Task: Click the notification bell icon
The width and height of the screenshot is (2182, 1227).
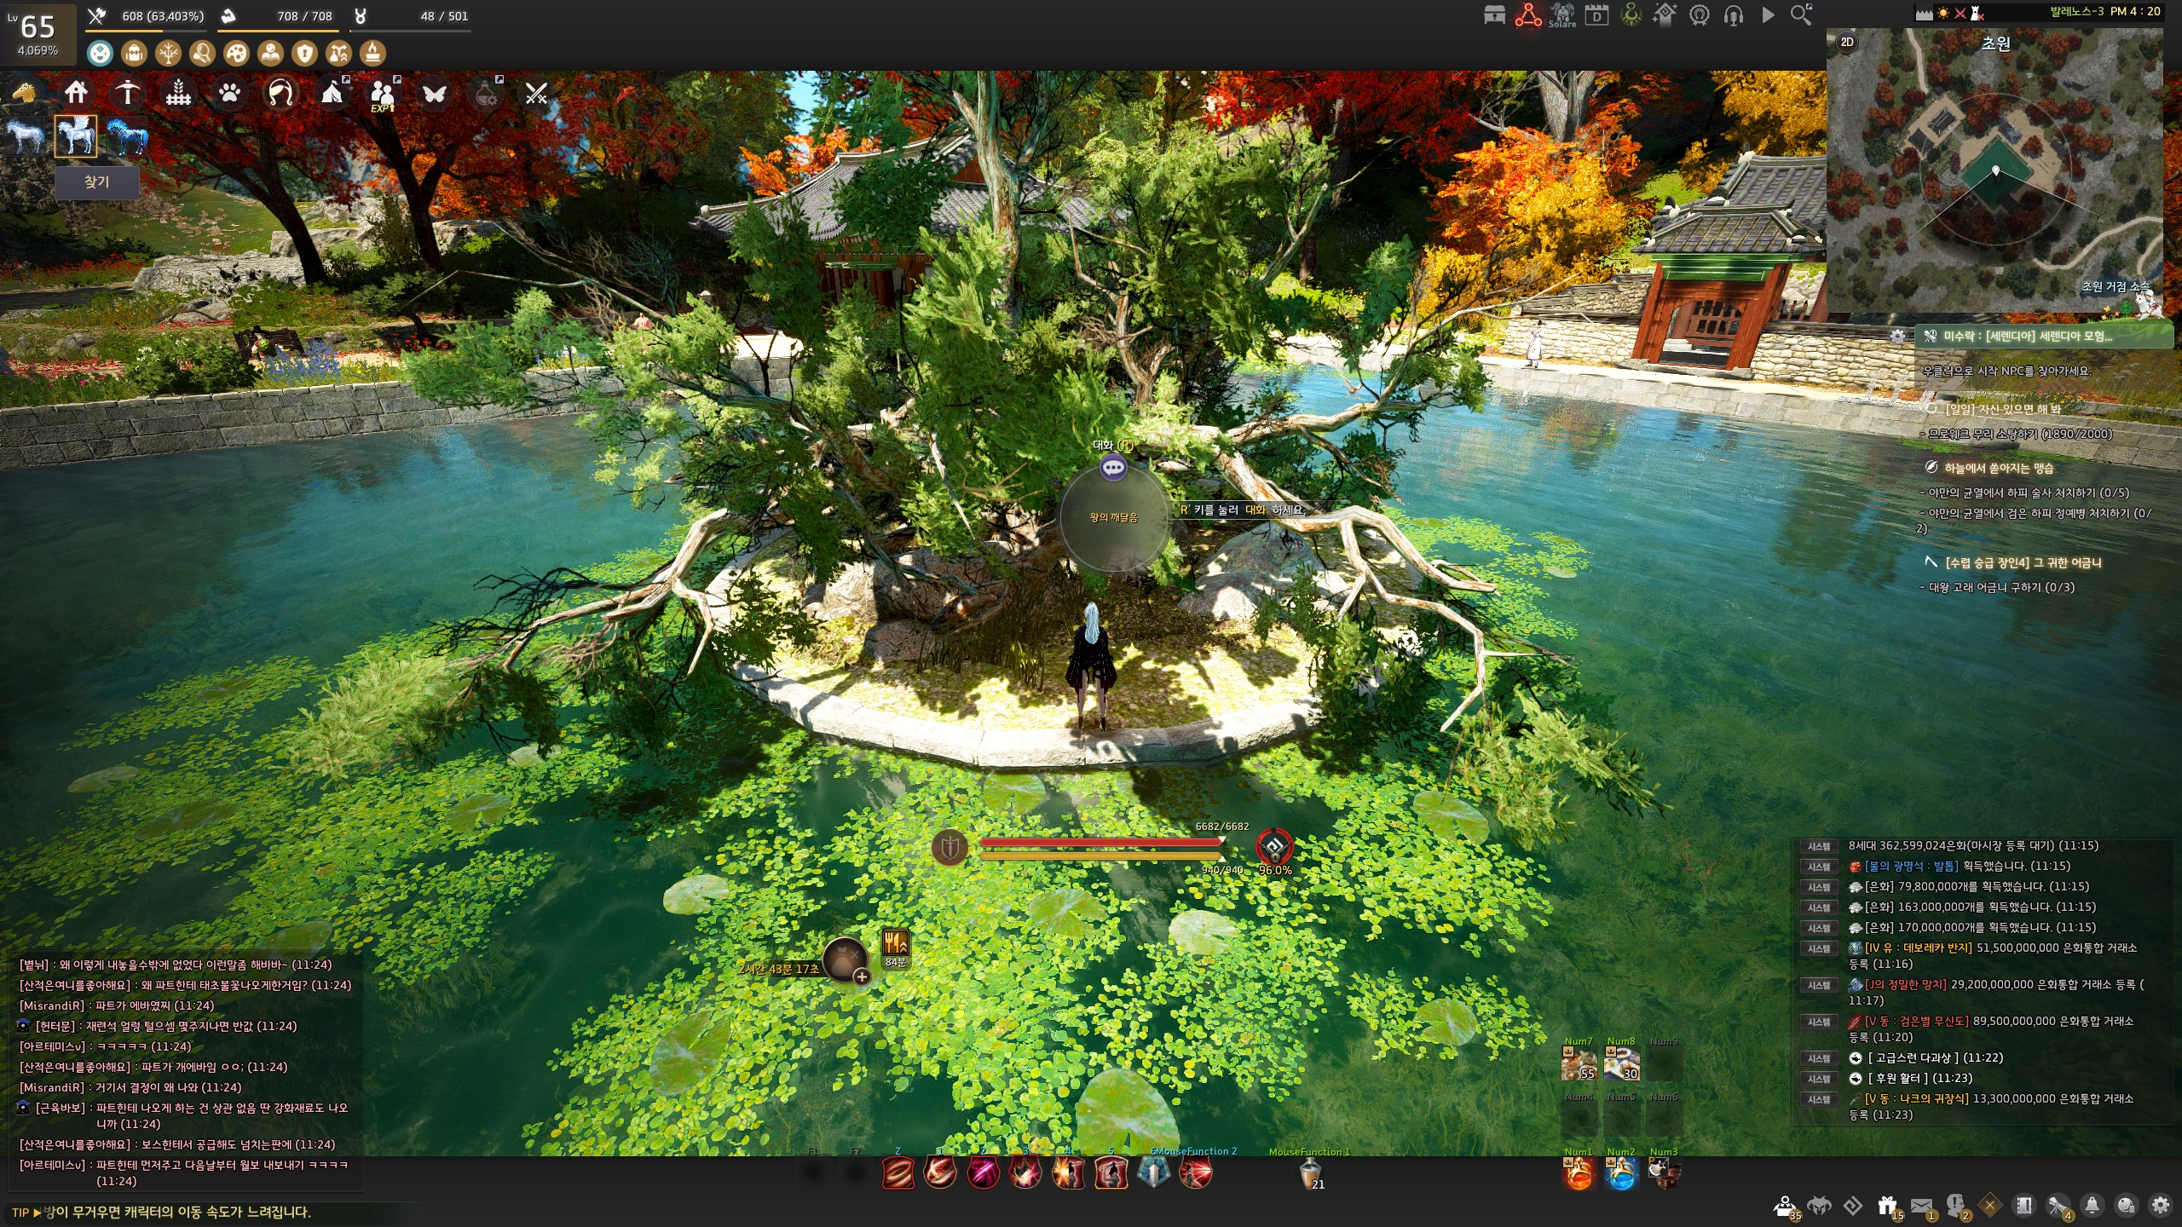Action: coord(2092,1206)
